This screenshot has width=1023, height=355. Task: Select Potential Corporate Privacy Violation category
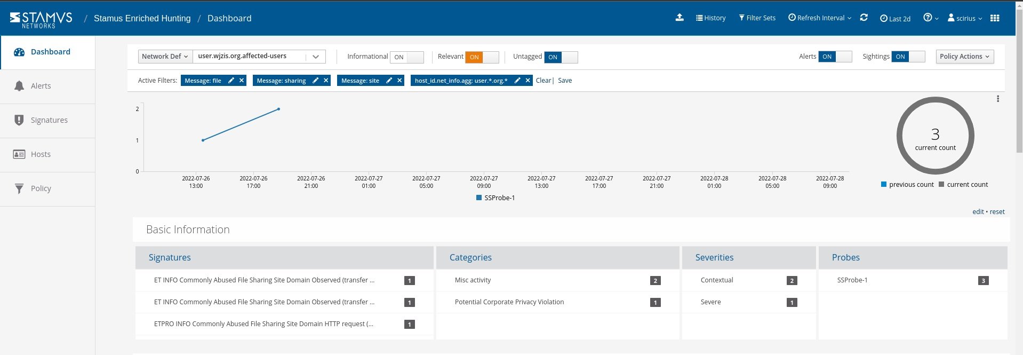point(558,302)
